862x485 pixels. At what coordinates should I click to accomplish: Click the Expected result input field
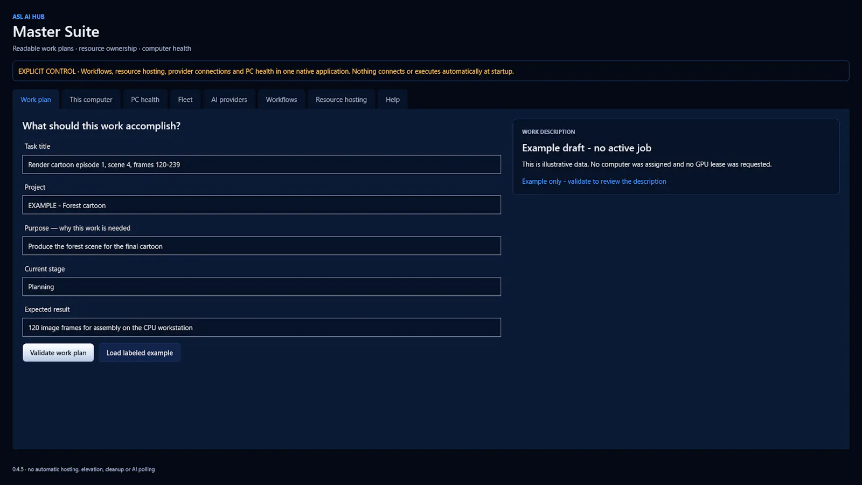click(261, 328)
